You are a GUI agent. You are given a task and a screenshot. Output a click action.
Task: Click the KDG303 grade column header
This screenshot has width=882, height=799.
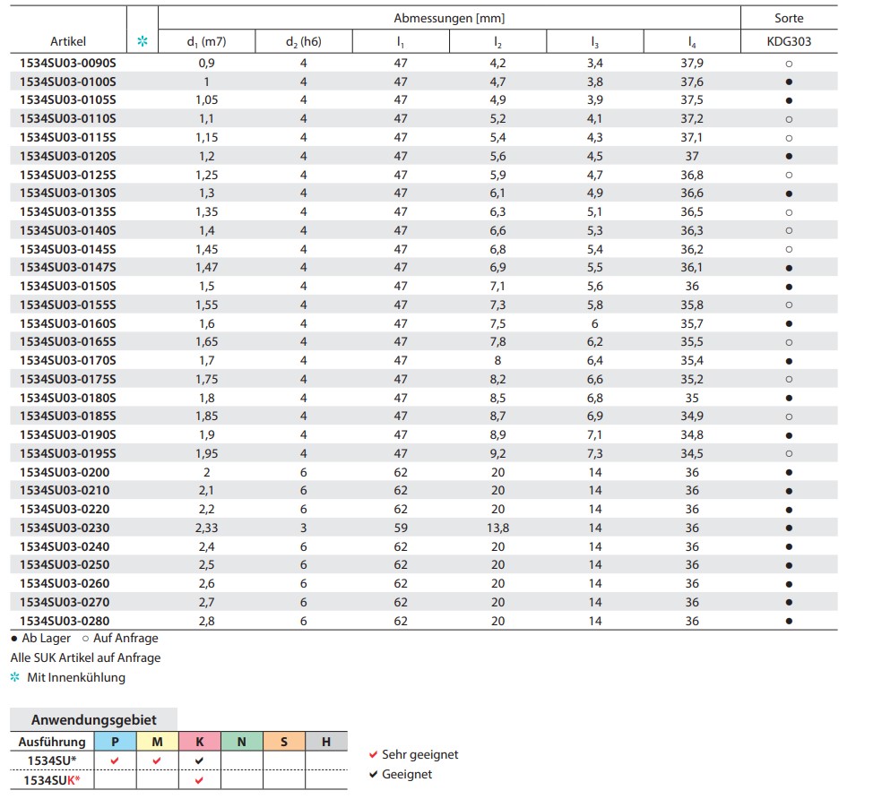pyautogui.click(x=789, y=41)
